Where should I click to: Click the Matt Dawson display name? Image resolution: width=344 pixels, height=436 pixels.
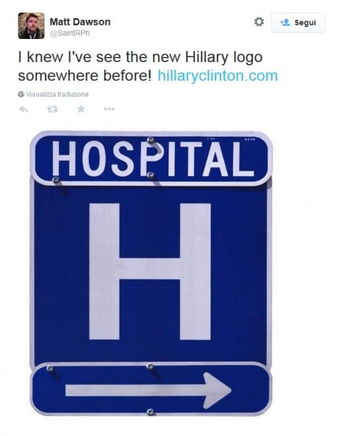80,22
